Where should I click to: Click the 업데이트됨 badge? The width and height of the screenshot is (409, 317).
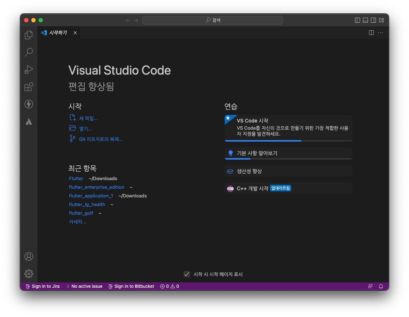[x=280, y=188]
